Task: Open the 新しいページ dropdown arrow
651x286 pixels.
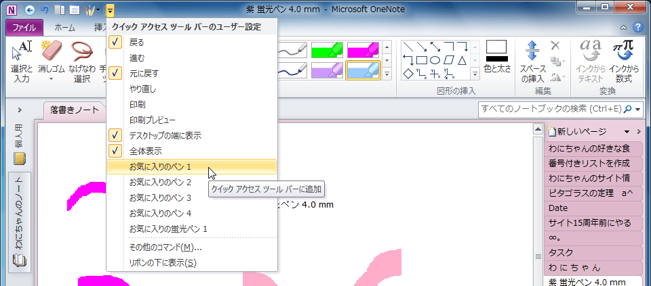Action: coord(627,132)
